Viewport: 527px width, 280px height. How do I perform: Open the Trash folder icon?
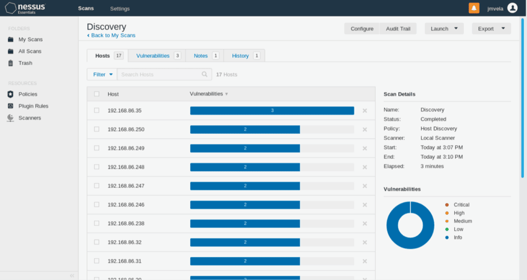[x=10, y=63]
